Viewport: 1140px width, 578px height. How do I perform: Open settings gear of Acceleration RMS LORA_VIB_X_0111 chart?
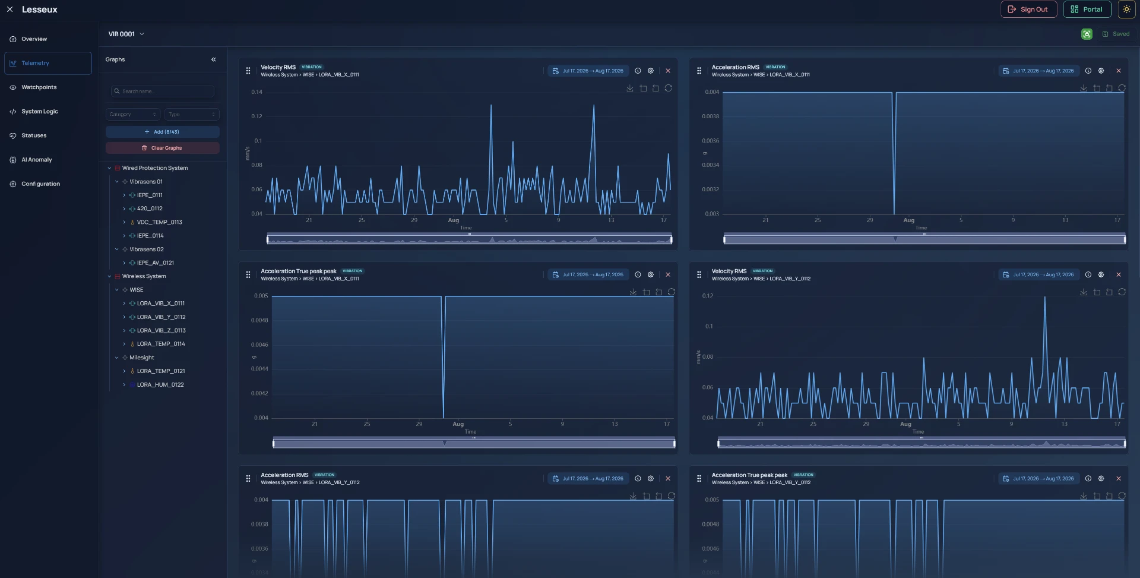pyautogui.click(x=1101, y=71)
